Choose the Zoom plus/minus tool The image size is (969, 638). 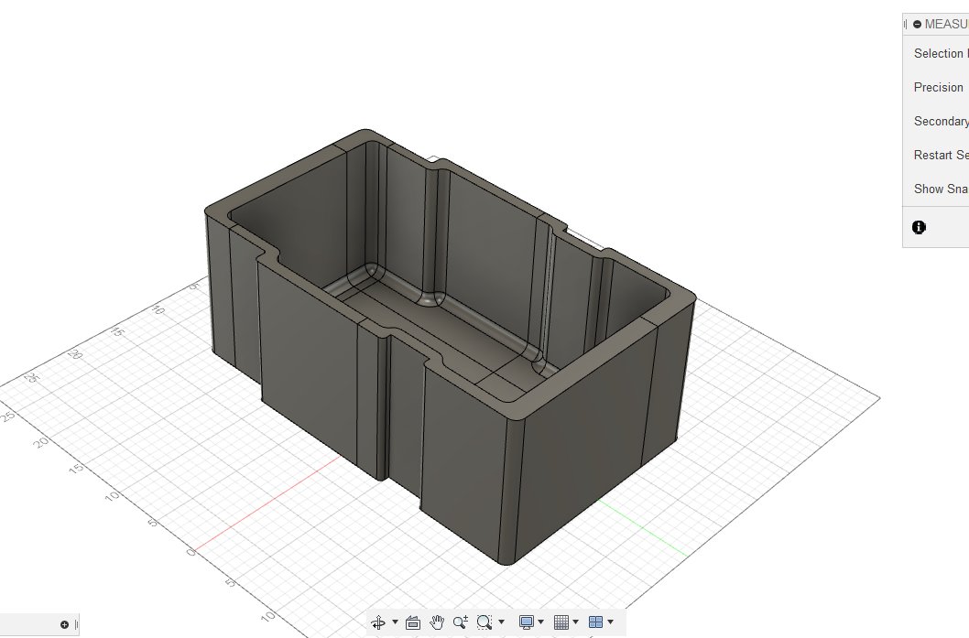coord(461,622)
